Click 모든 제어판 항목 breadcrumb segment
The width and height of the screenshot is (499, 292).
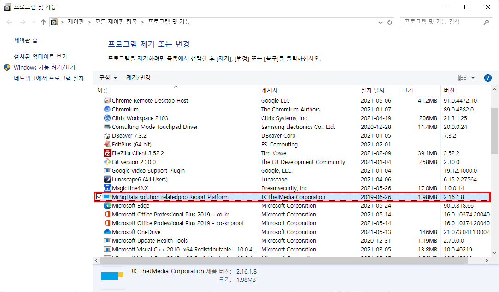coord(116,22)
